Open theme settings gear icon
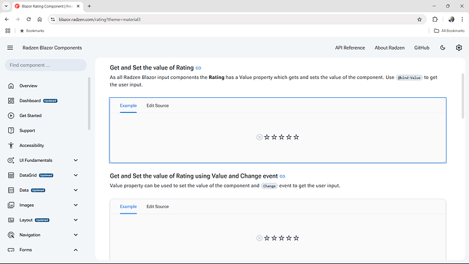469x264 pixels. 459,48
